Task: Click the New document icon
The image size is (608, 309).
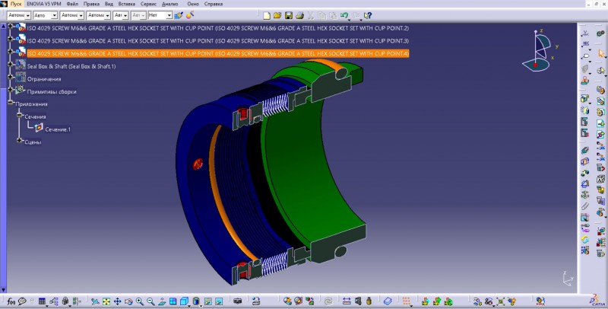Action: coord(267,15)
